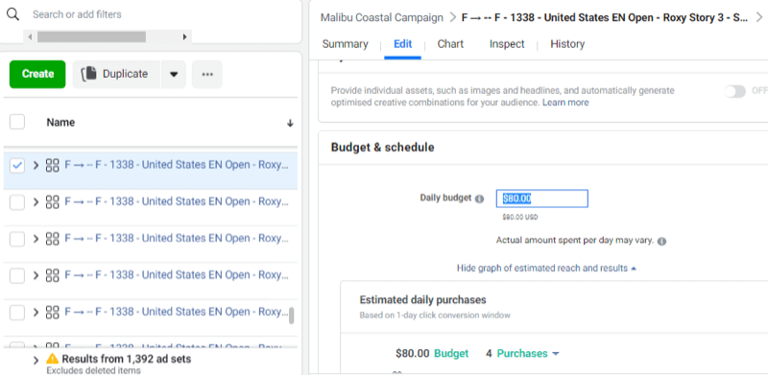Click the $80.00 USD note under the budget field
The image size is (768, 375).
(x=519, y=217)
